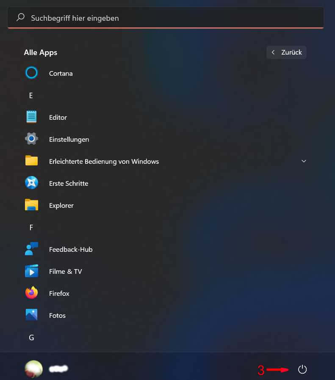The width and height of the screenshot is (335, 380).
Task: Open Fotos app icon
Action: click(31, 314)
